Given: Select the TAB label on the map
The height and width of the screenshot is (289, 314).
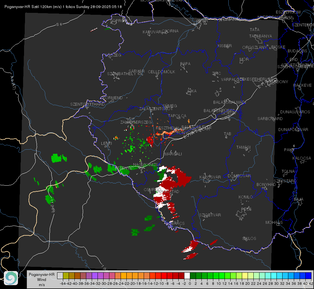Looking at the screenshot, I should (227, 134).
